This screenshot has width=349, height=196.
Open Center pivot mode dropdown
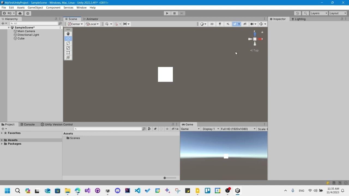75,24
